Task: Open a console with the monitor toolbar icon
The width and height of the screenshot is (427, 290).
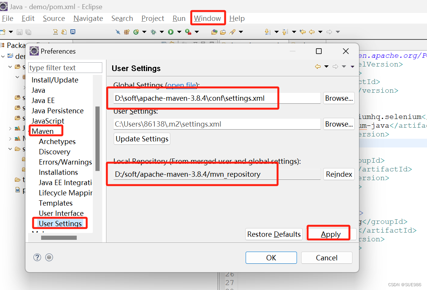Action: point(73,32)
